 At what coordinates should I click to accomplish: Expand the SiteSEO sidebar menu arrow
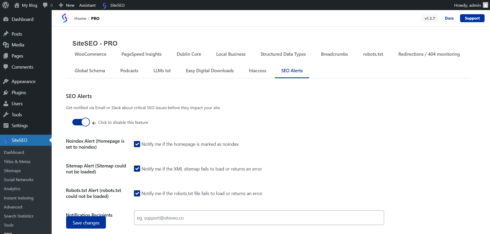point(50,140)
